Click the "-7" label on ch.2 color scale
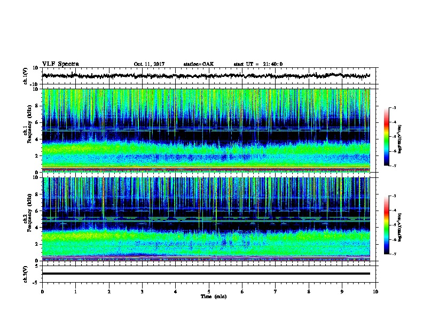Screen dimensions: 423x327 pyautogui.click(x=394, y=254)
